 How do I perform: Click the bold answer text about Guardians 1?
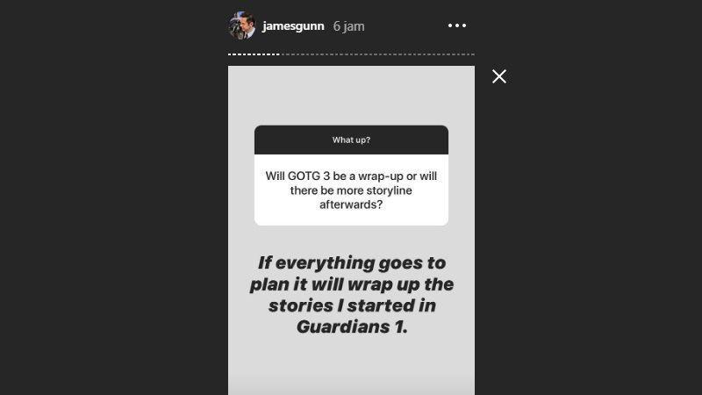click(x=352, y=295)
